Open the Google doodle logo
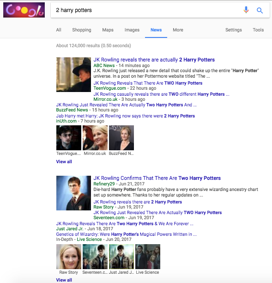 (24, 10)
